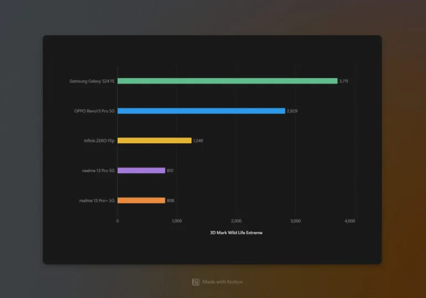Click the 3,711 value label
The height and width of the screenshot is (298, 426).
344,81
